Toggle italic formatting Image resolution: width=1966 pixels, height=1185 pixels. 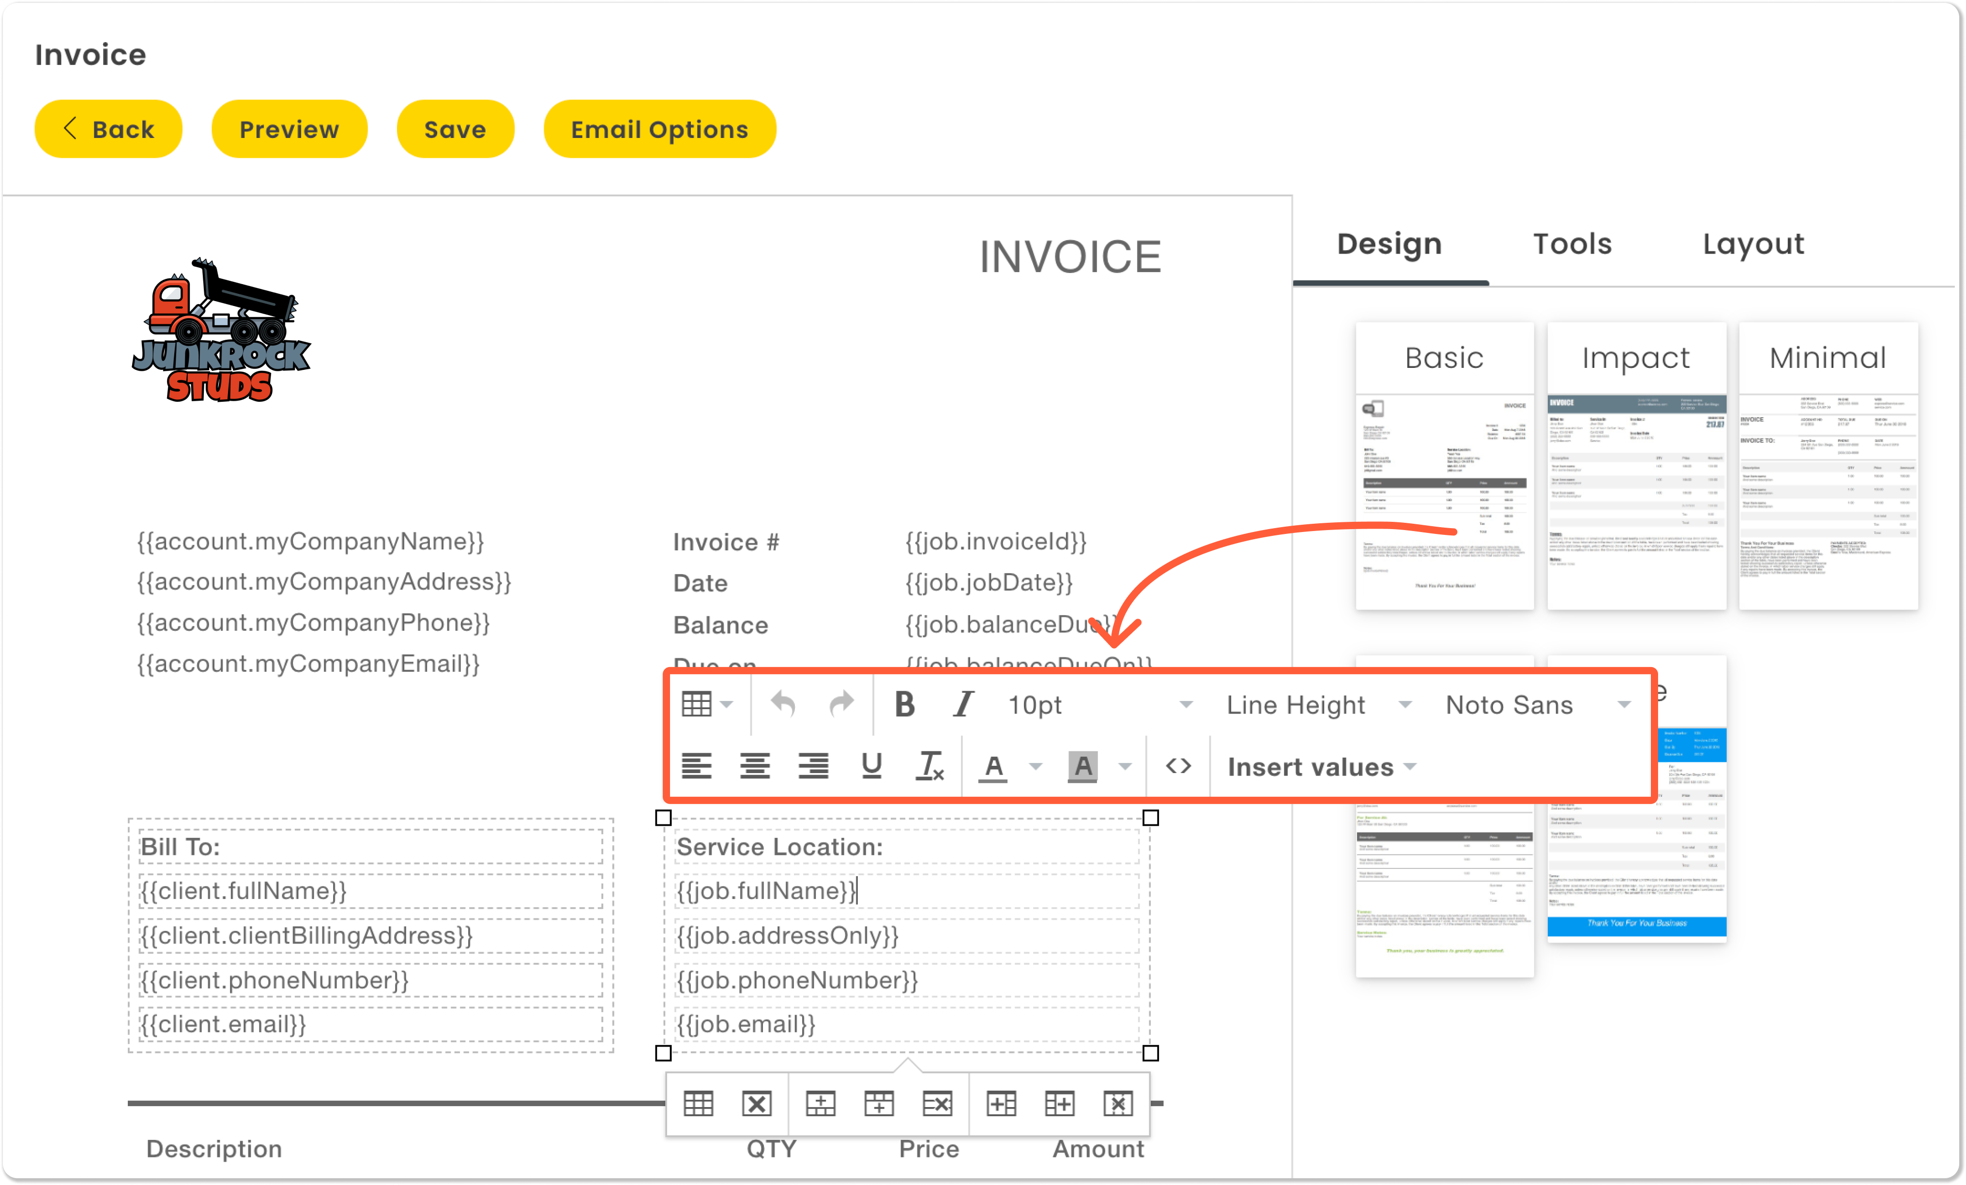(963, 705)
